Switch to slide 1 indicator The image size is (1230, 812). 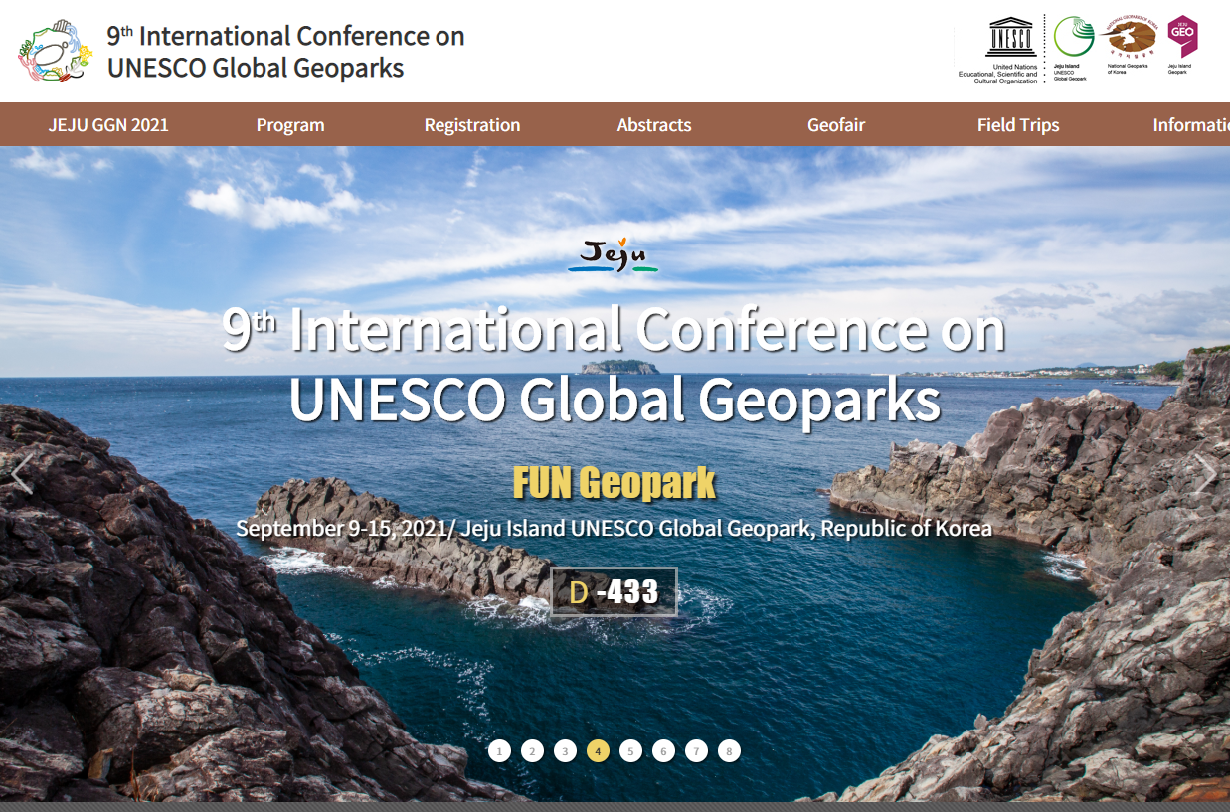click(499, 751)
